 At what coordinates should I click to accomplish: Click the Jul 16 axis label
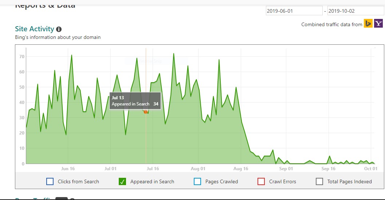pyautogui.click(x=153, y=169)
